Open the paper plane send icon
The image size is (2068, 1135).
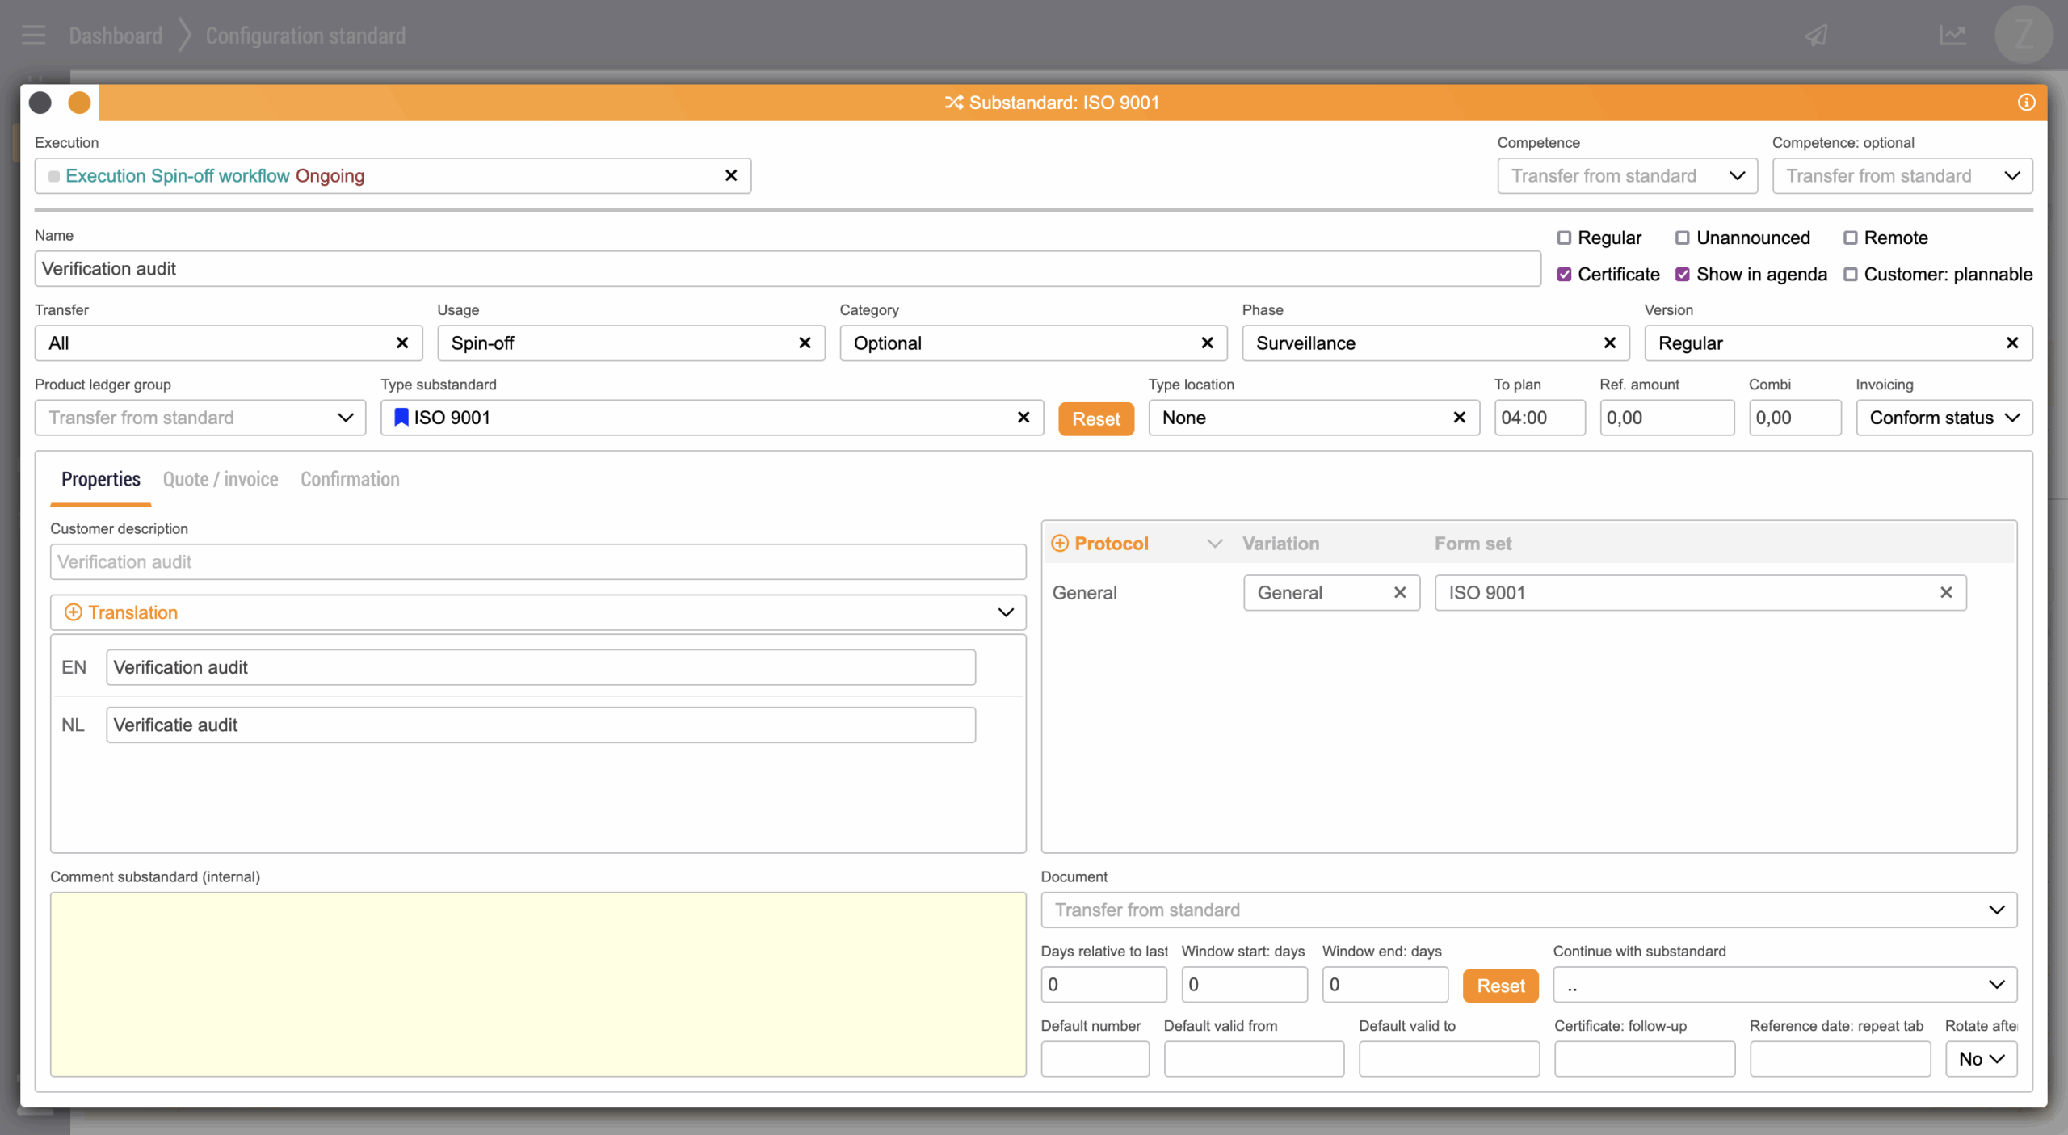coord(1816,36)
